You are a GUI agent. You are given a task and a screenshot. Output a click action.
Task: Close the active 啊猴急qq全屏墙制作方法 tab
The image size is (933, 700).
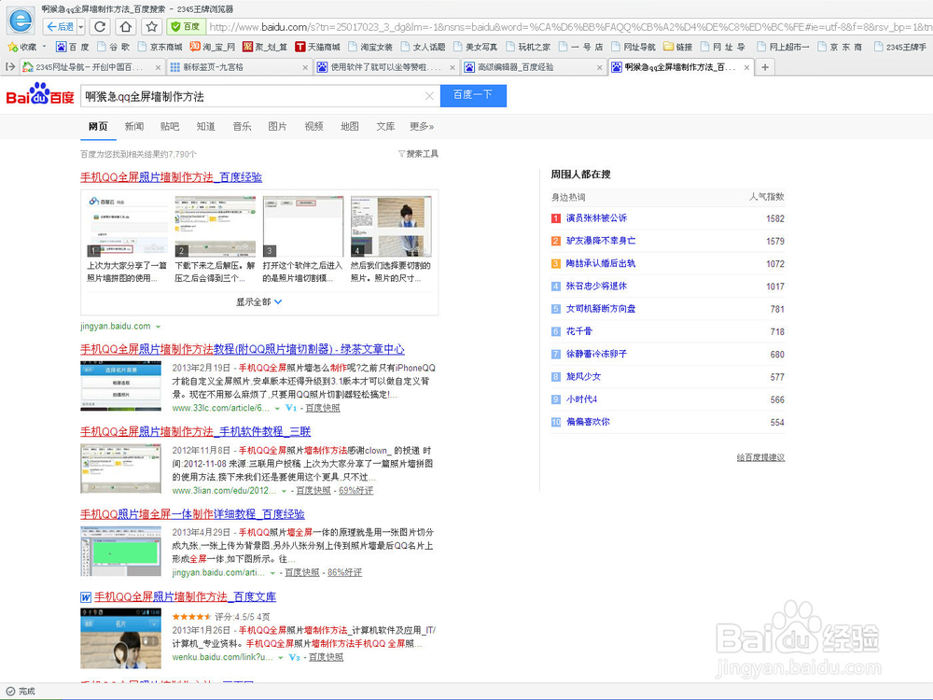[746, 67]
